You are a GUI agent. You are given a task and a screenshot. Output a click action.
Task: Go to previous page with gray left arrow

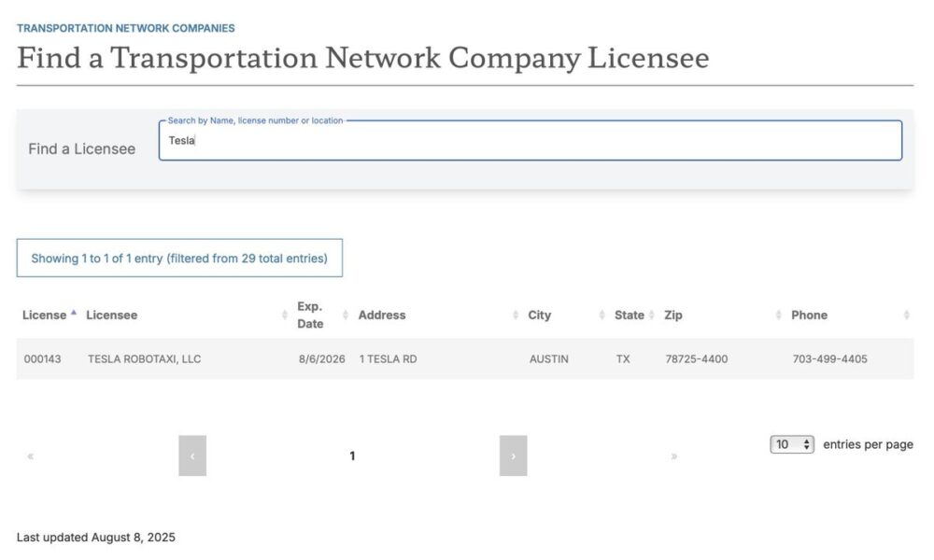pos(192,455)
